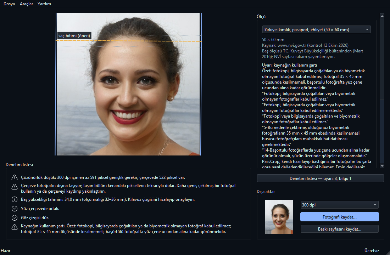Click the Ölçü panel vertical scrollbar thumb
Viewport: 390px width, 255px height.
[x=382, y=59]
